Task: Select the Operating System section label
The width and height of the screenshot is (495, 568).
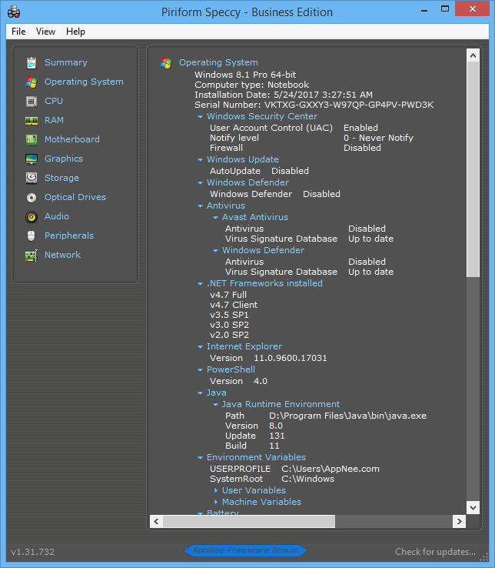Action: coord(84,82)
